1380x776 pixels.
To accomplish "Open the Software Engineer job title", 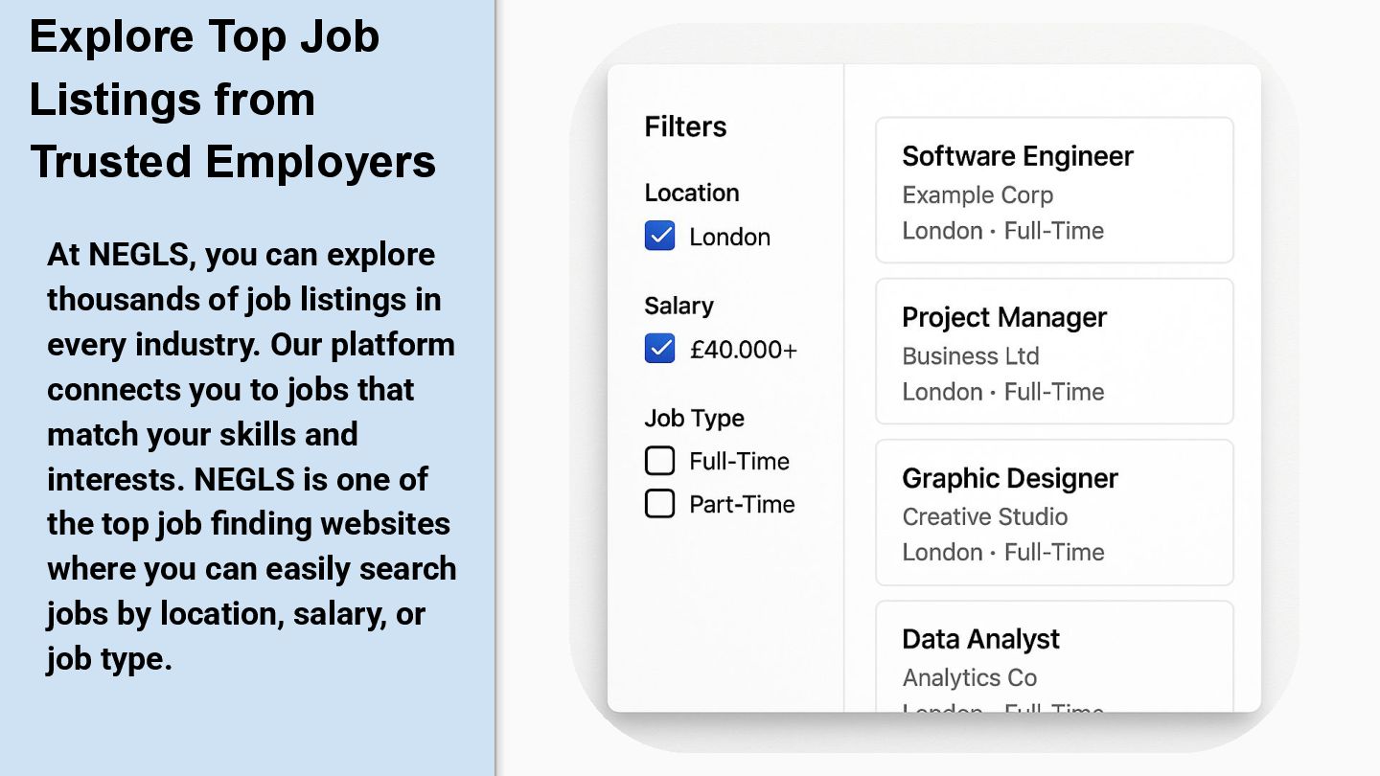I will tap(1017, 156).
